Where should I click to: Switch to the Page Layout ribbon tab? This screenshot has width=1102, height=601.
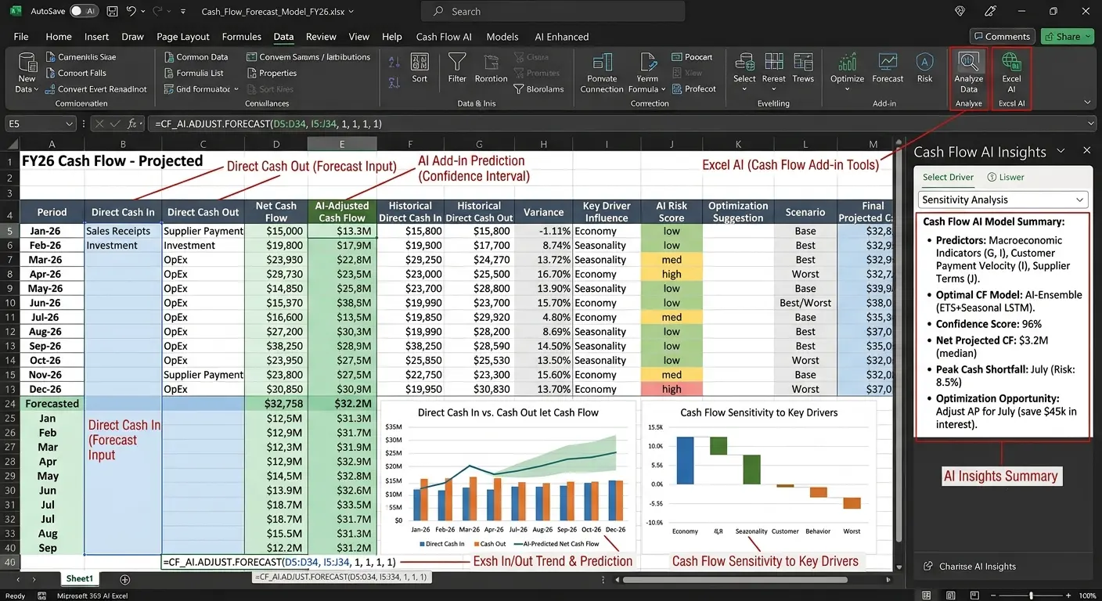pos(183,37)
